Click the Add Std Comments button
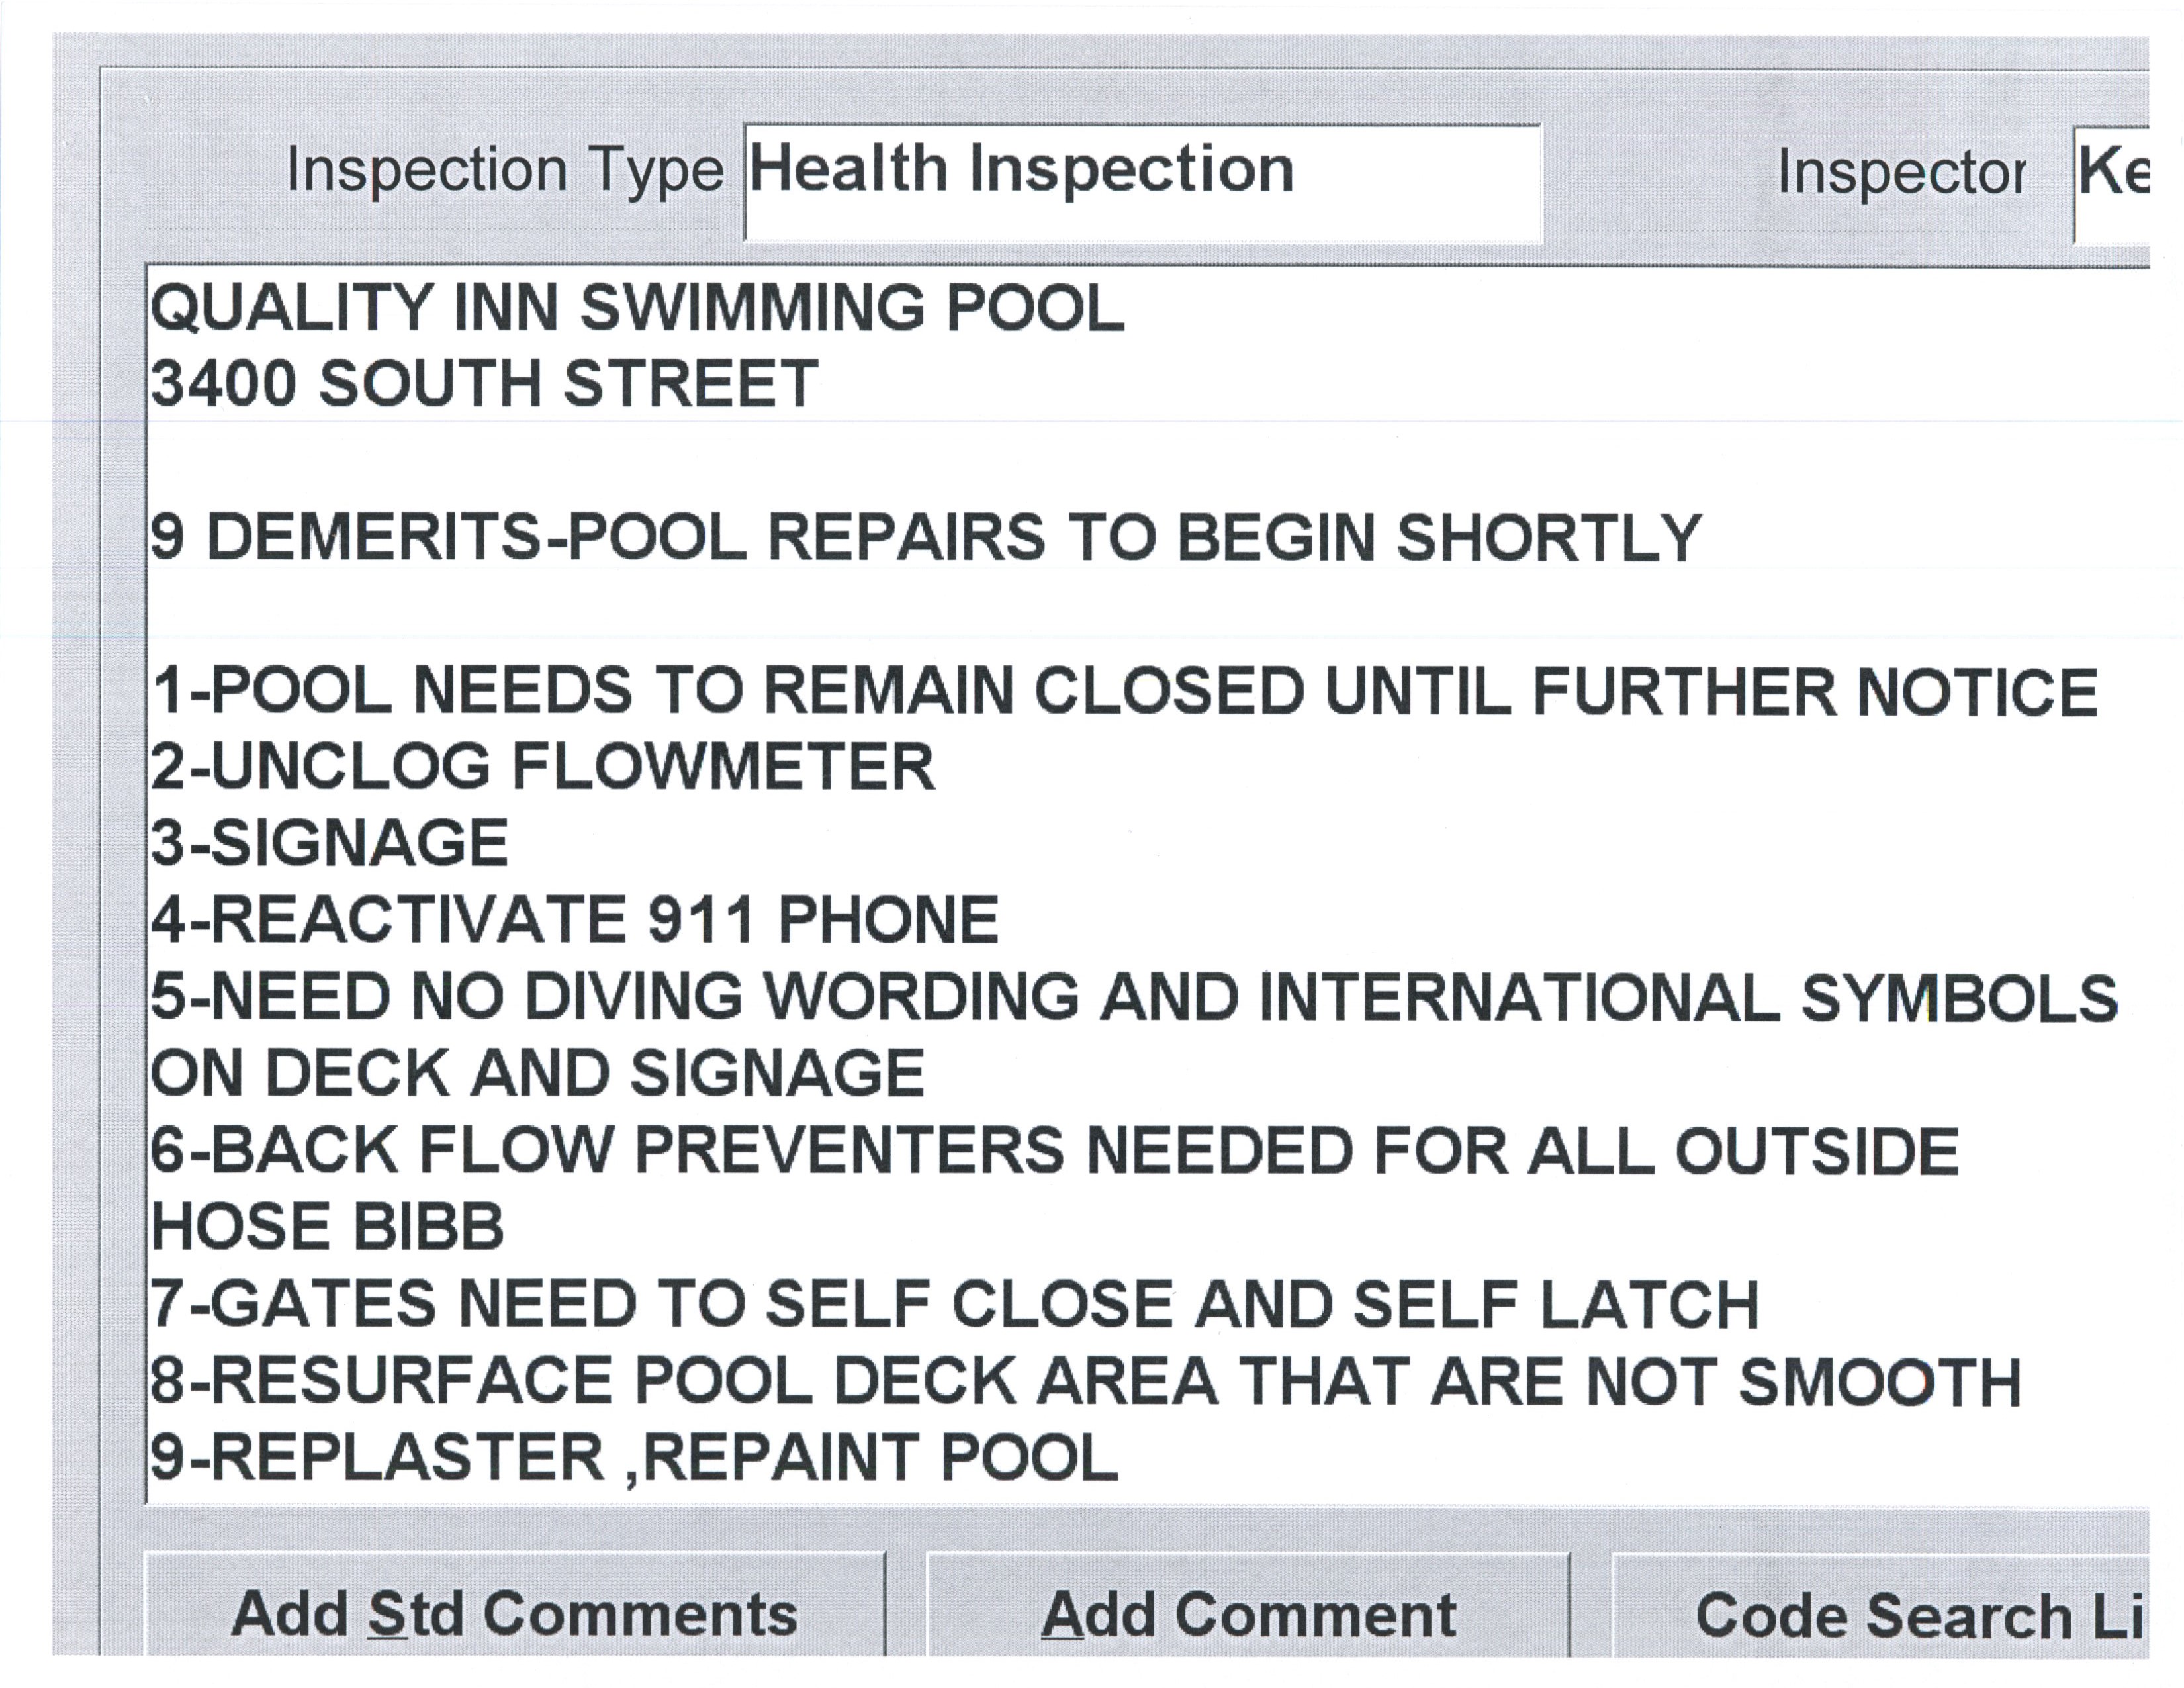Screen dimensions: 2184x1688 [x=514, y=1613]
